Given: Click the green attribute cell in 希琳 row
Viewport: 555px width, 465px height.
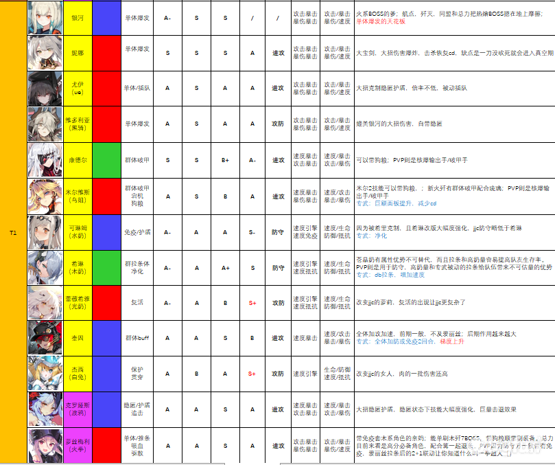Looking at the screenshot, I should click(x=106, y=268).
